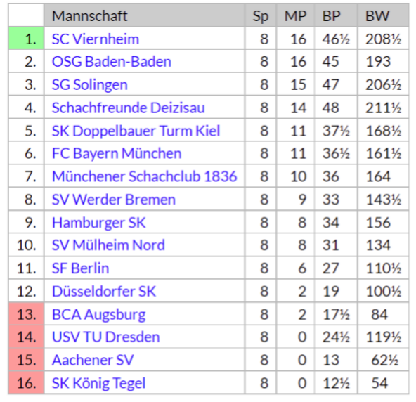The height and width of the screenshot is (402, 416).
Task: Select the BCA Augsburg link
Action: tap(98, 315)
